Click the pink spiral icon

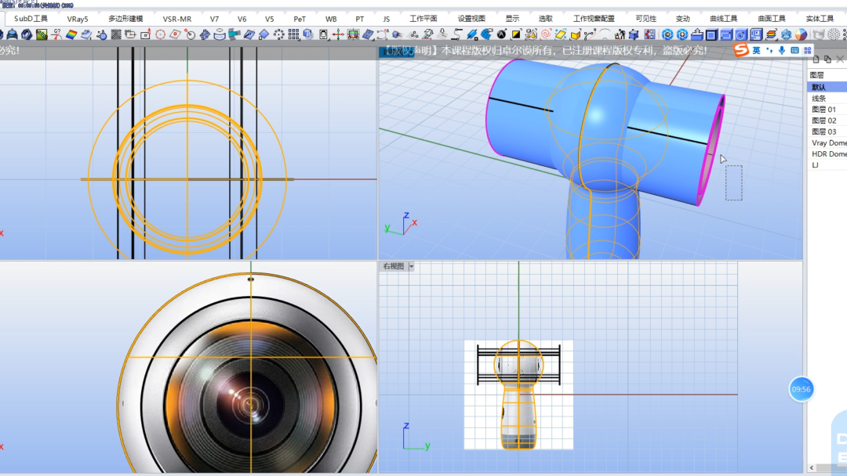coord(546,34)
